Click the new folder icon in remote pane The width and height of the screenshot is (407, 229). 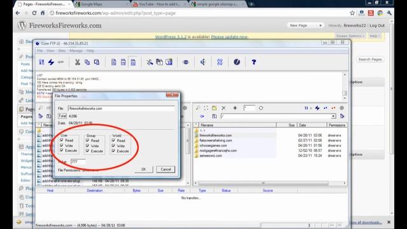point(214,108)
